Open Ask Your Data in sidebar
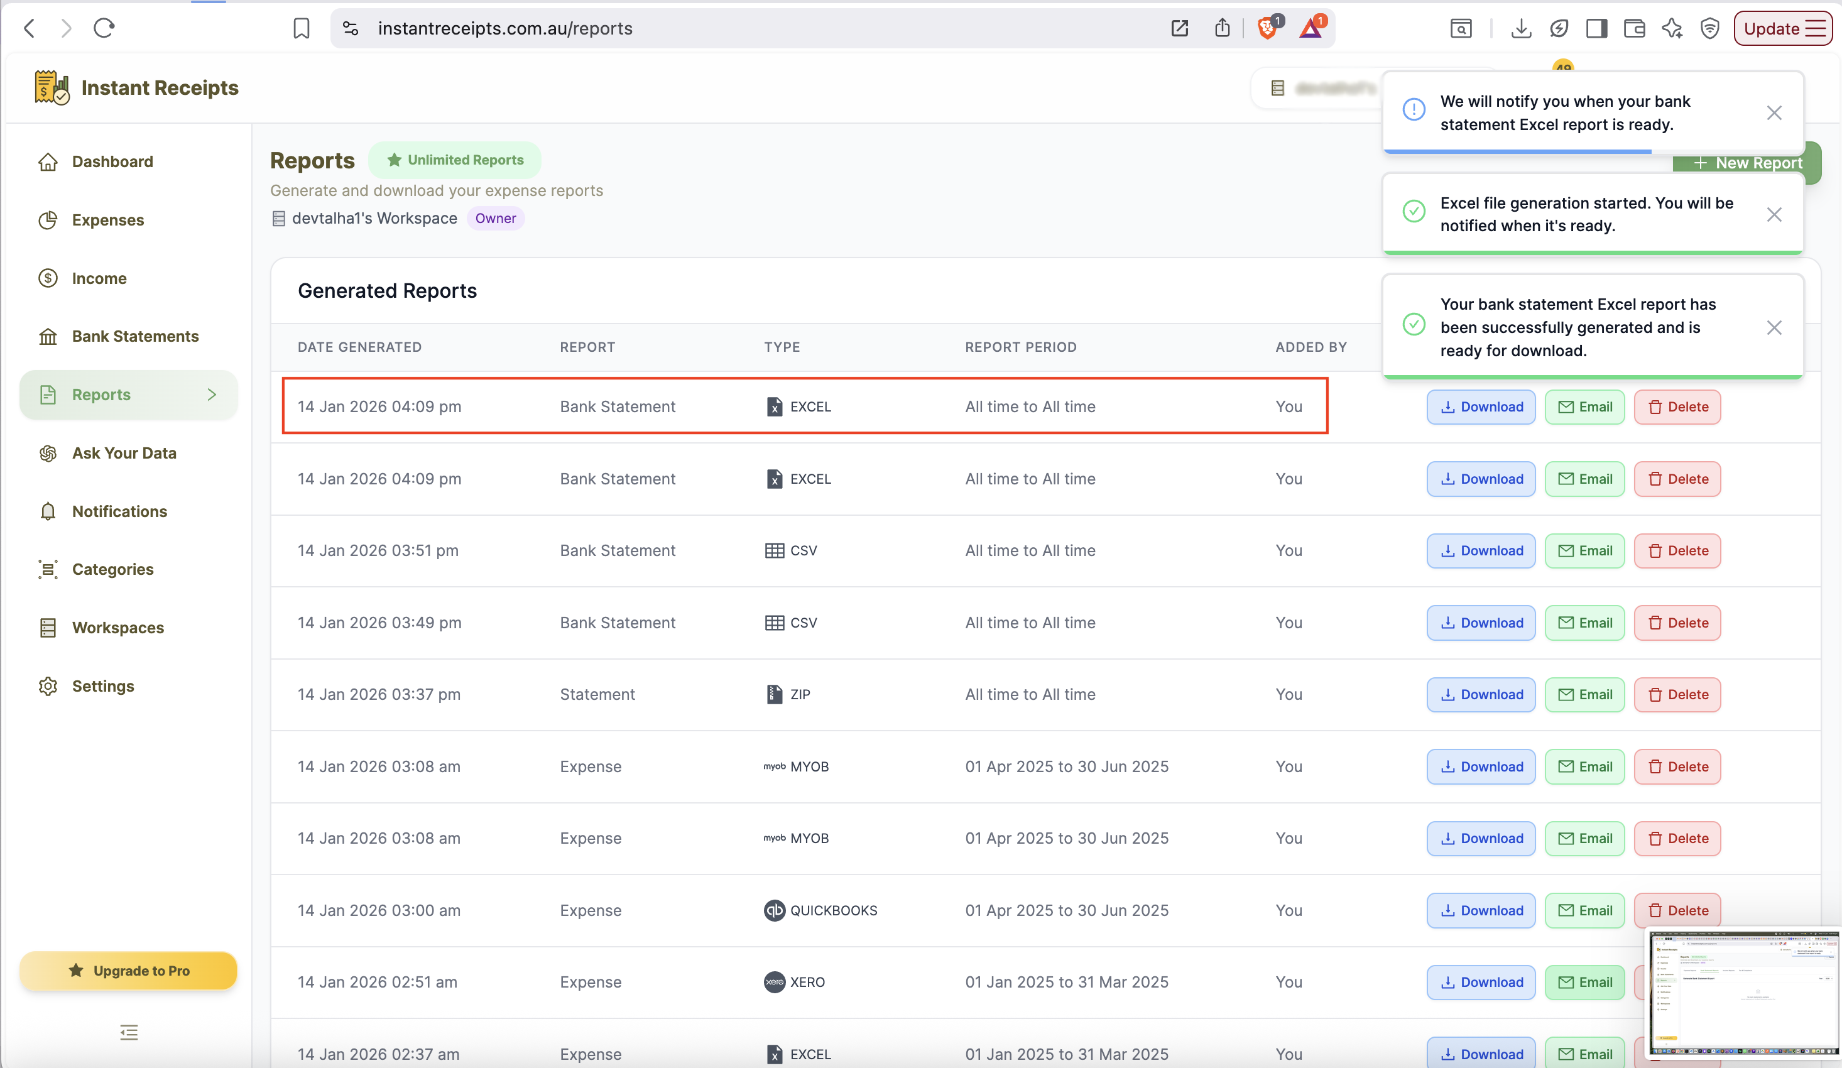1842x1068 pixels. point(129,453)
